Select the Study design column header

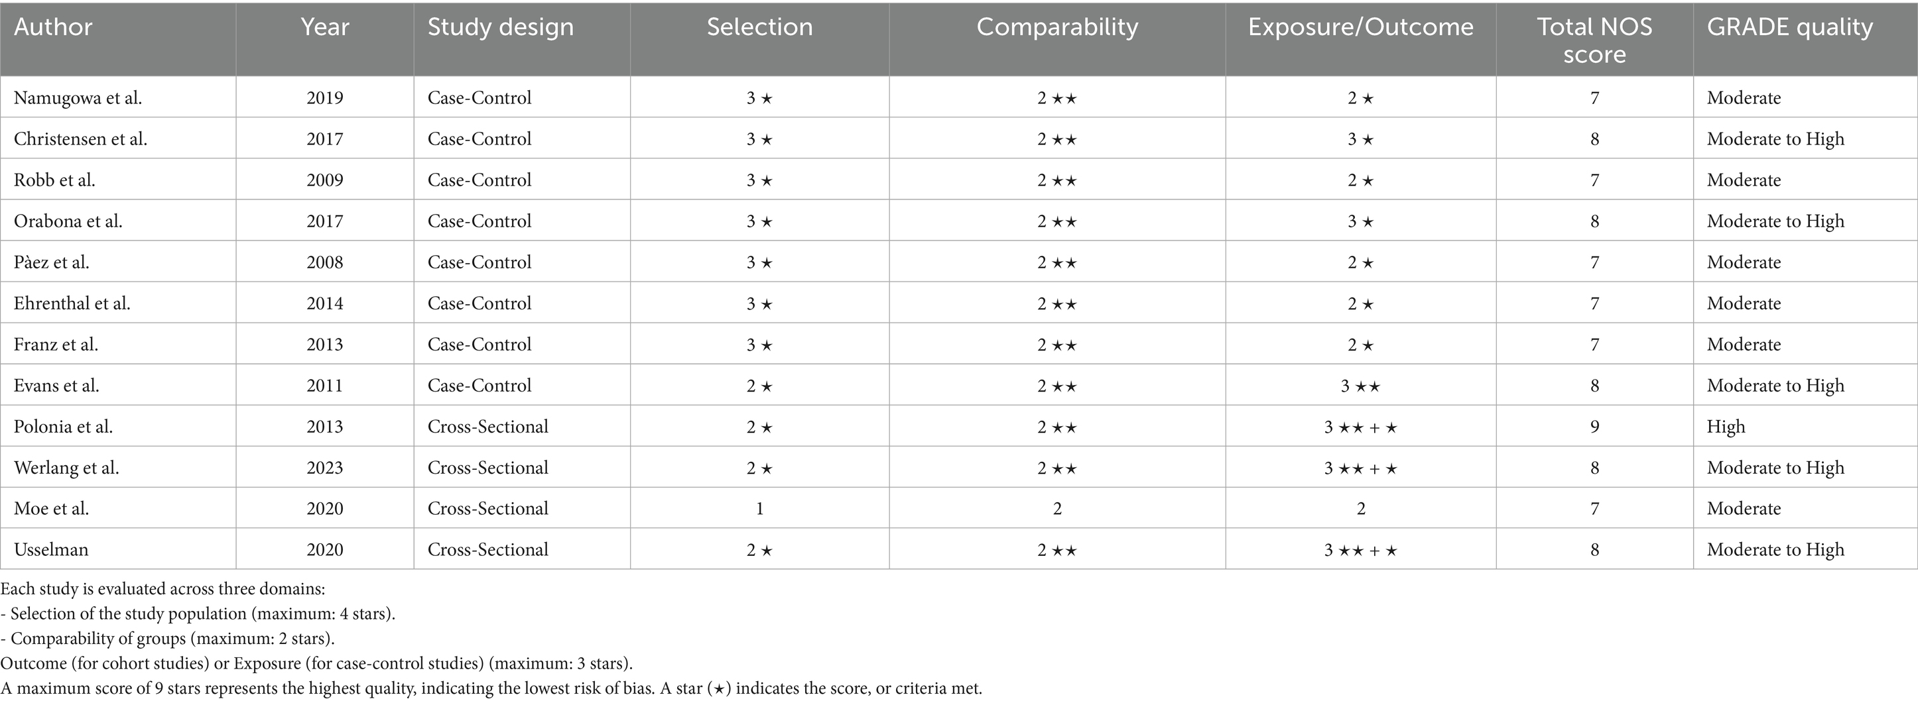click(x=500, y=28)
